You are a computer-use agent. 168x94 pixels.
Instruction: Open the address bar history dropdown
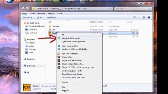[108, 9]
